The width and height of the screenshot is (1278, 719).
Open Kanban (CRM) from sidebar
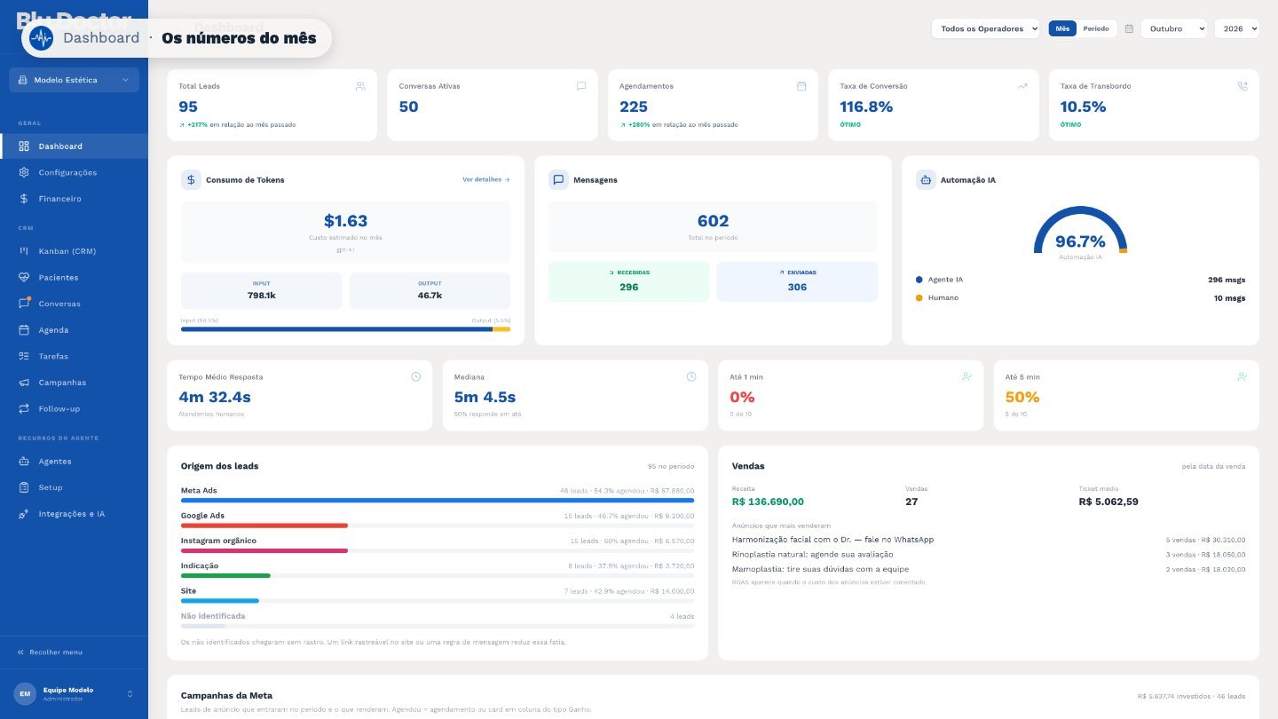click(x=75, y=251)
